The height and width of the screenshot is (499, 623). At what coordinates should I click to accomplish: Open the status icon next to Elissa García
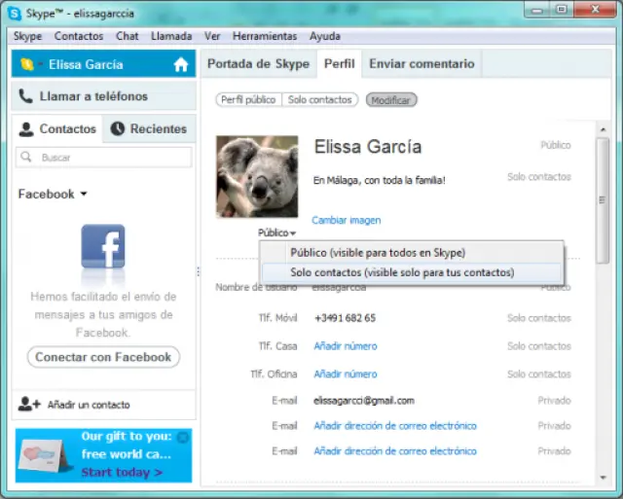tap(27, 64)
